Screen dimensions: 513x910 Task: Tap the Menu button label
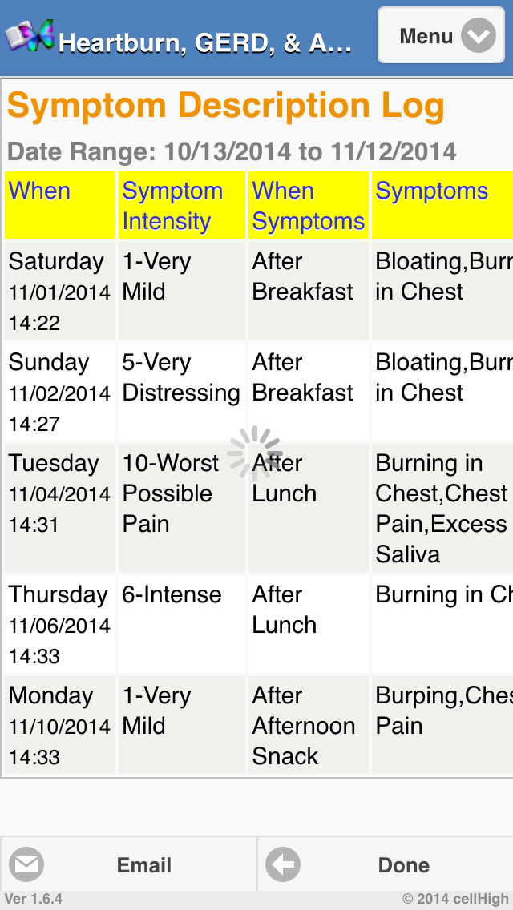(426, 36)
